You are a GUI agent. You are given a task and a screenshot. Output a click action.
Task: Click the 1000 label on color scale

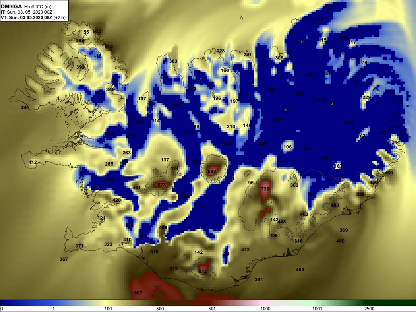pos(265,309)
